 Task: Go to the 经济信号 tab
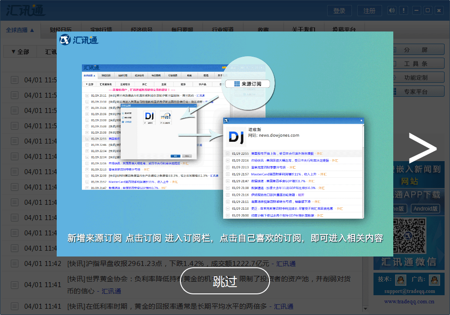click(142, 30)
